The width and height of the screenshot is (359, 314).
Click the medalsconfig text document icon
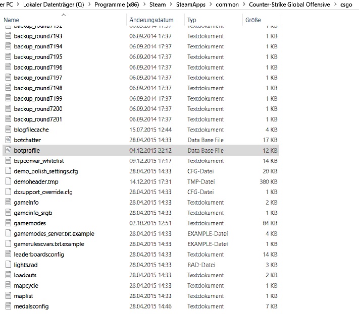coord(8,306)
